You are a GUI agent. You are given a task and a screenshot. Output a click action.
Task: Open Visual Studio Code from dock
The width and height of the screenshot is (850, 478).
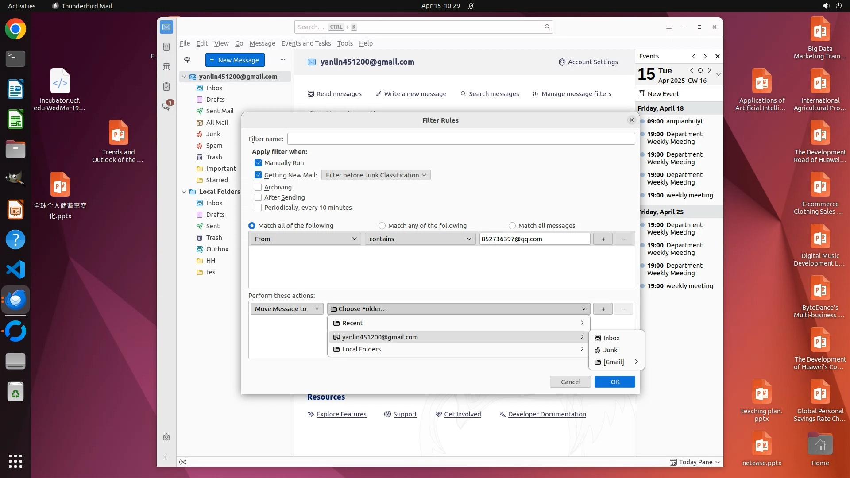(15, 270)
